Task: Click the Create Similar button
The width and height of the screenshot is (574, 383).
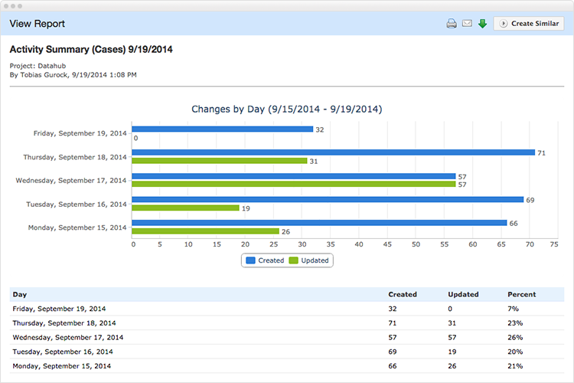Action: click(x=529, y=24)
